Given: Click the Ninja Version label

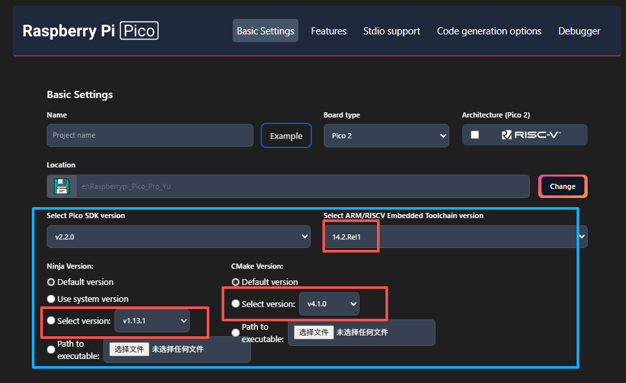Looking at the screenshot, I should (70, 266).
